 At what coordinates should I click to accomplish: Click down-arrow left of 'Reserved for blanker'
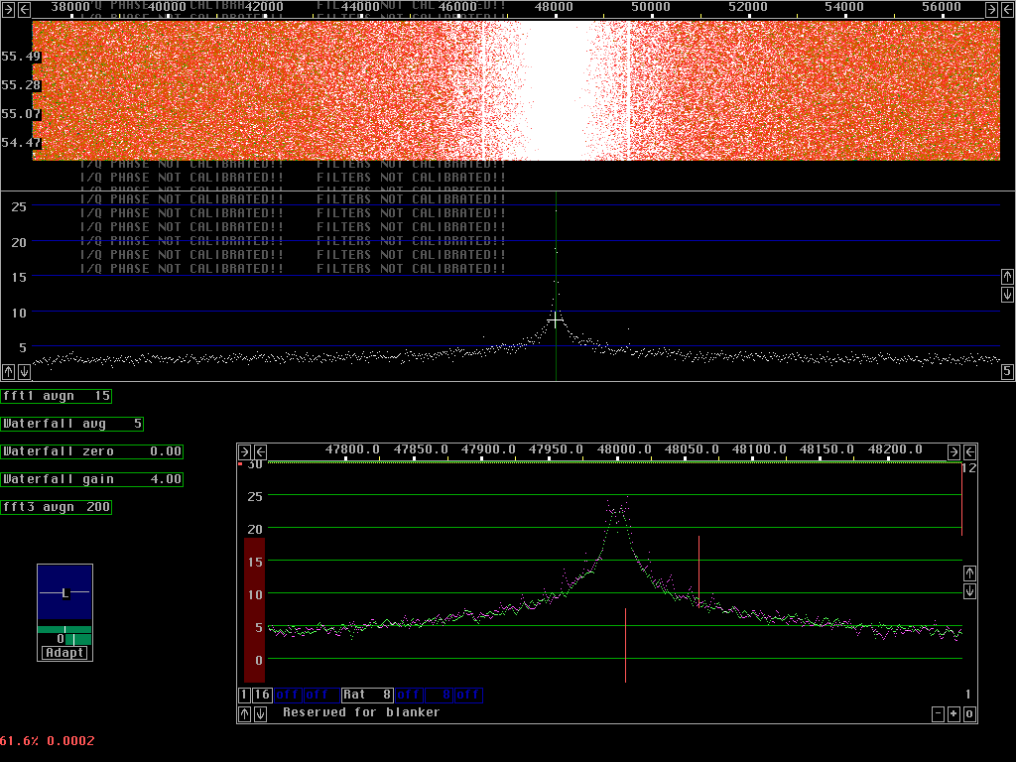pos(261,713)
